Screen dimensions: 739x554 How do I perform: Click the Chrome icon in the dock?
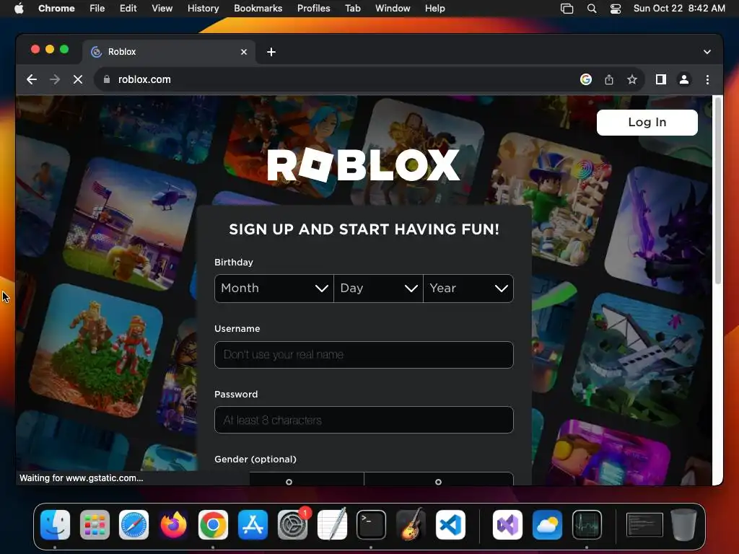coord(213,525)
